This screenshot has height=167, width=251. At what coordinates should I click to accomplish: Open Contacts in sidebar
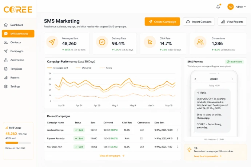(x=16, y=42)
